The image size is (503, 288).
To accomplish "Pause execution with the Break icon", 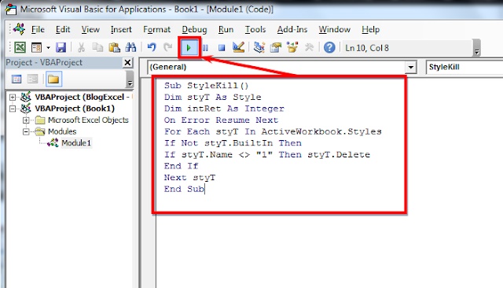I will (x=205, y=48).
